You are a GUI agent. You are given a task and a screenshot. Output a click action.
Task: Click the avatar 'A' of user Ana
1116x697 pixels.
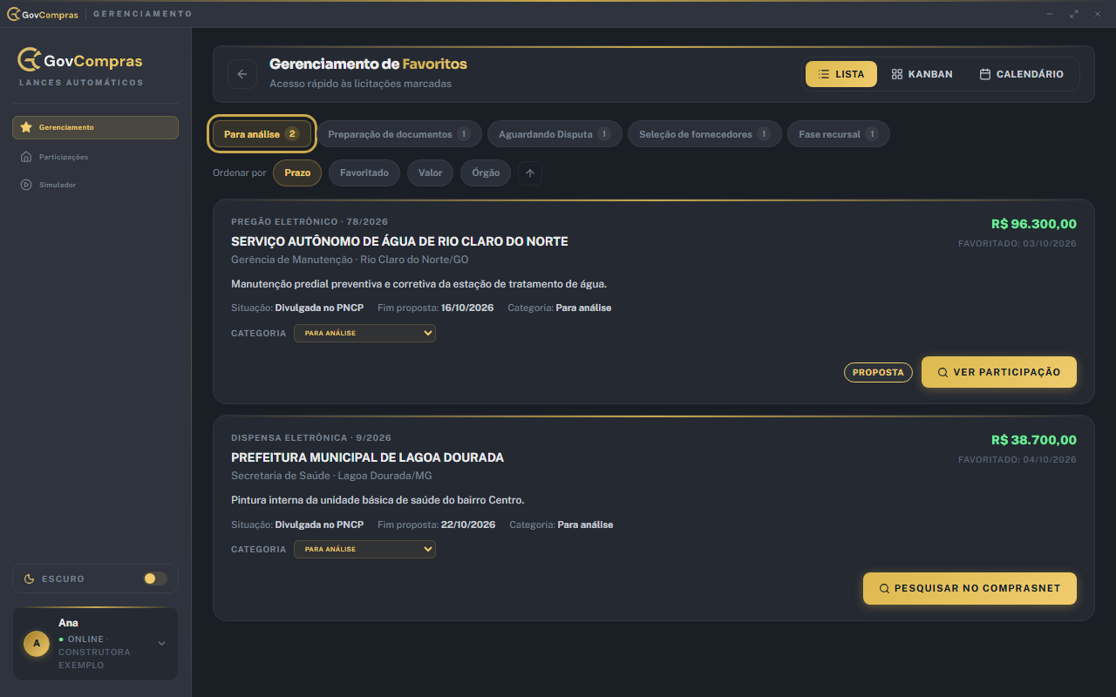(36, 644)
